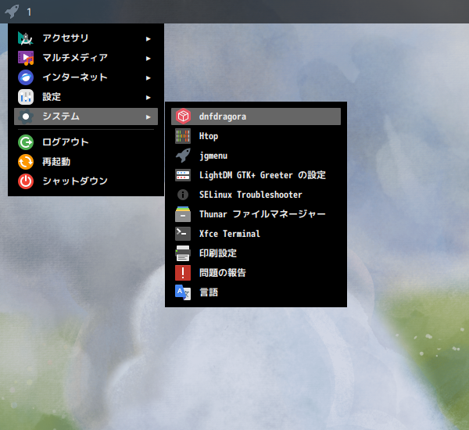Open the マルチメディア menu entry
Screen dimensions: 469x430
coord(86,58)
